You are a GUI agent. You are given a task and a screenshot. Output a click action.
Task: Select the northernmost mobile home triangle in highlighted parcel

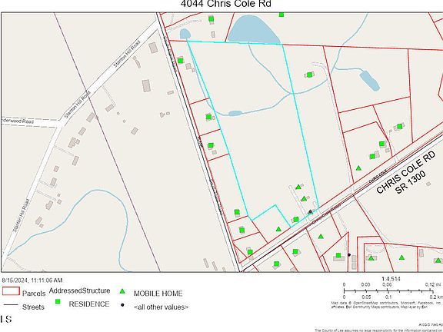(298, 187)
